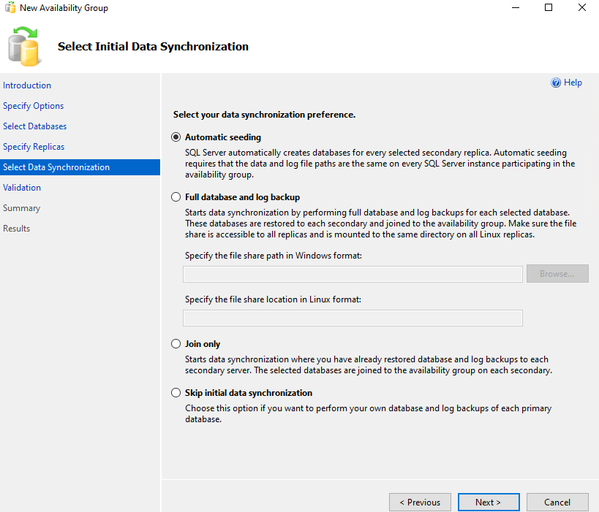The image size is (599, 512).
Task: Select the Automatic seeding radio button
Action: [176, 137]
